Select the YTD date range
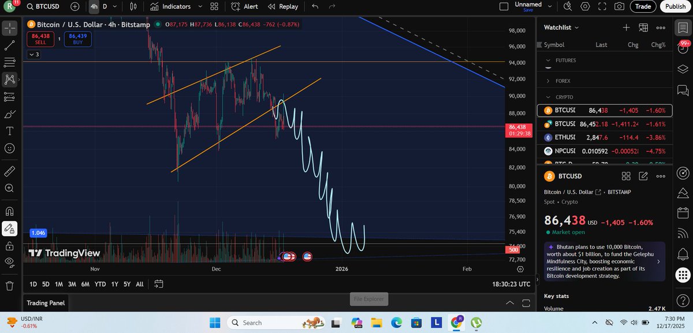 (x=100, y=284)
